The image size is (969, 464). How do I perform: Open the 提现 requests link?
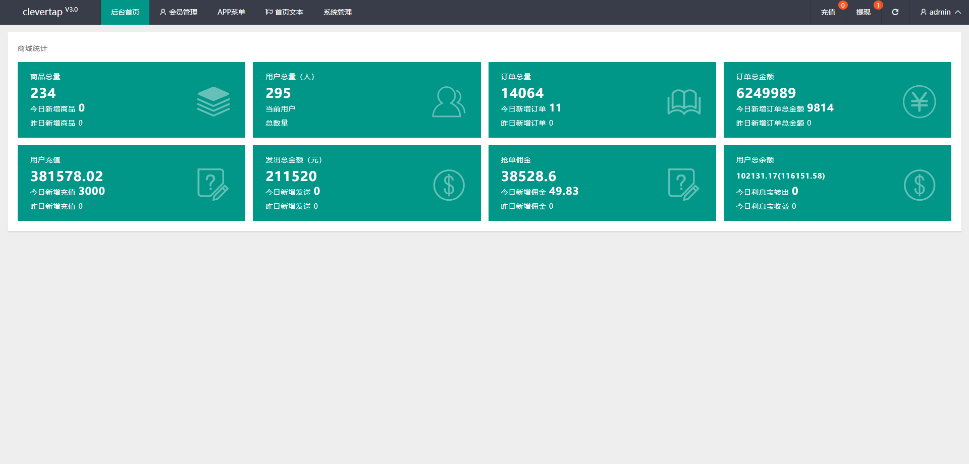click(x=863, y=12)
